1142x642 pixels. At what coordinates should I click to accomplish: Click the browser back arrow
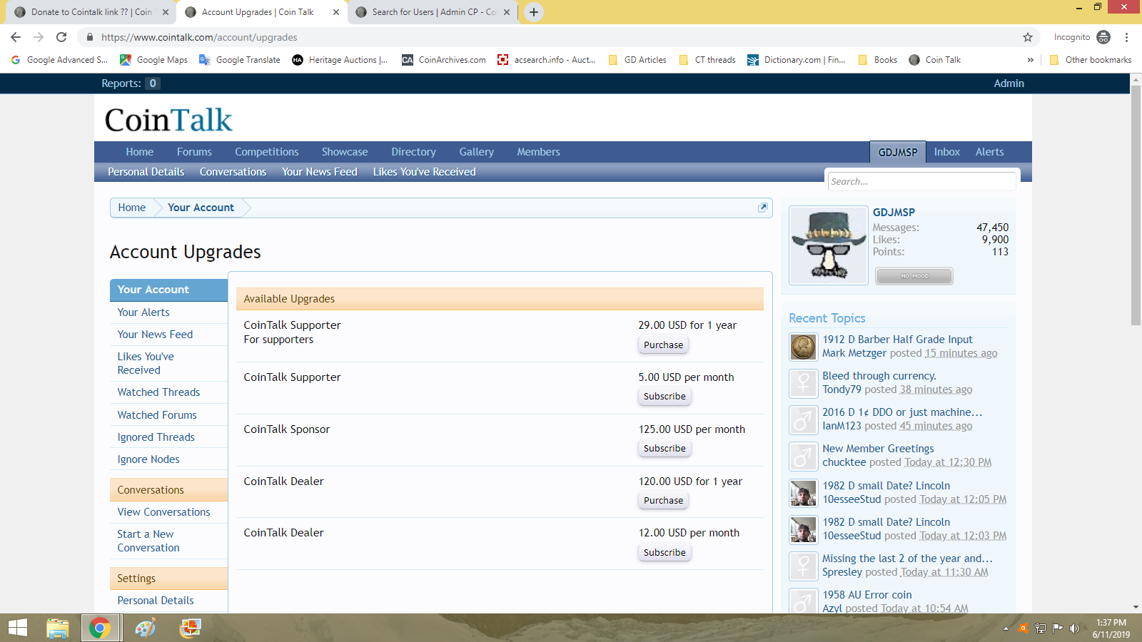pyautogui.click(x=16, y=37)
